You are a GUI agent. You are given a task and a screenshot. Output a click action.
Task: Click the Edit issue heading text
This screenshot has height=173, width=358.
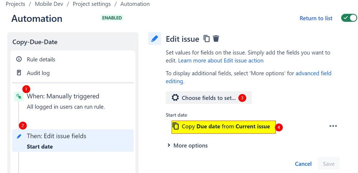coord(182,39)
